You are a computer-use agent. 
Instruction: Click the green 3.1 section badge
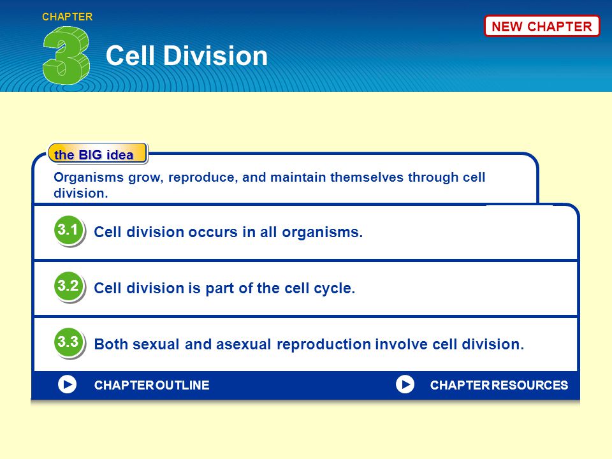[x=69, y=230]
